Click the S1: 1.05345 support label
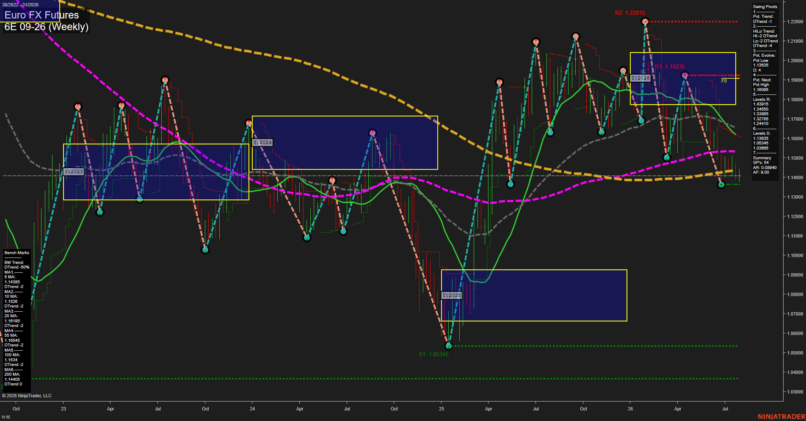 point(433,354)
